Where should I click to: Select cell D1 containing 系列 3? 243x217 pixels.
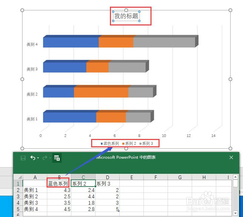coord(107,184)
